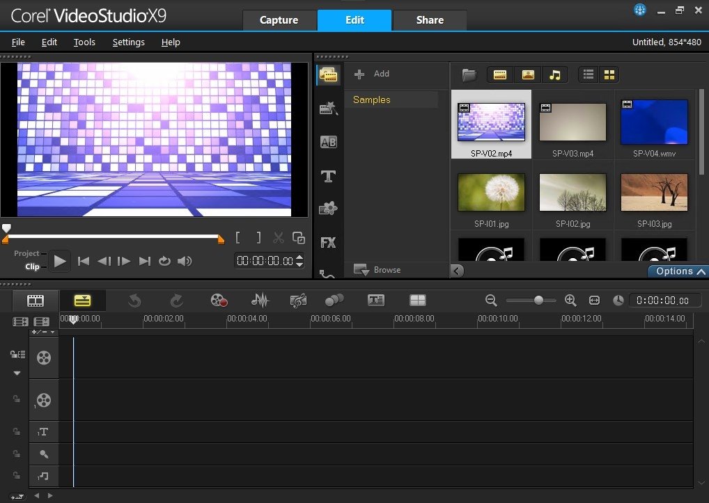
Task: Enlarge the preview window icon
Action: point(298,237)
